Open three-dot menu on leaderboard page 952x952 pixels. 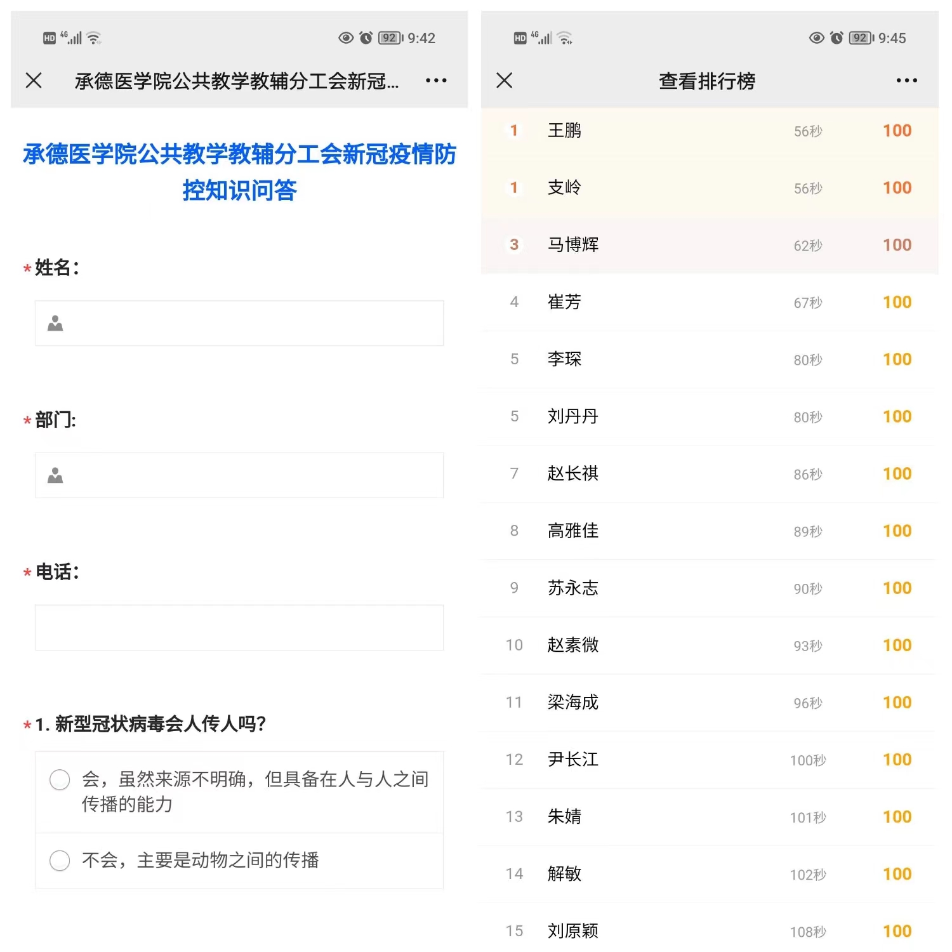point(906,81)
